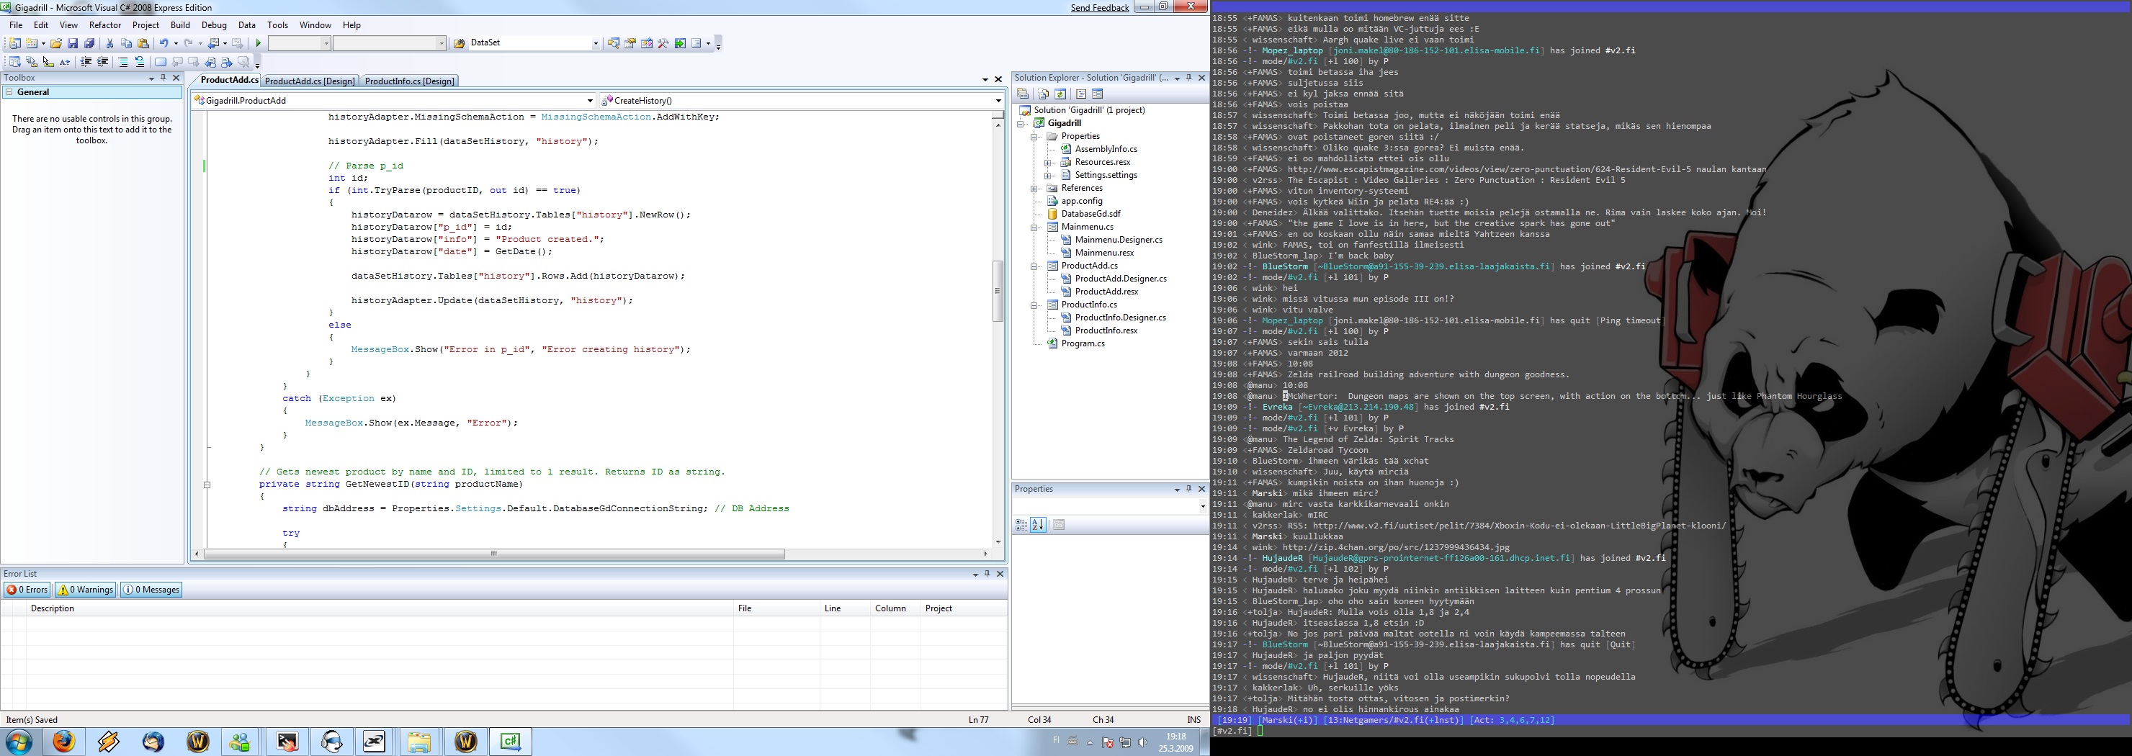The image size is (2132, 756).
Task: Click the Open File folder icon
Action: (x=55, y=43)
